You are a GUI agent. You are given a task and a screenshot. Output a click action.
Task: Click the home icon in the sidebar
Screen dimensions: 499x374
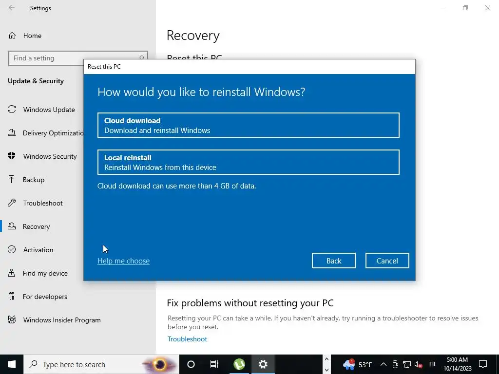(12, 35)
